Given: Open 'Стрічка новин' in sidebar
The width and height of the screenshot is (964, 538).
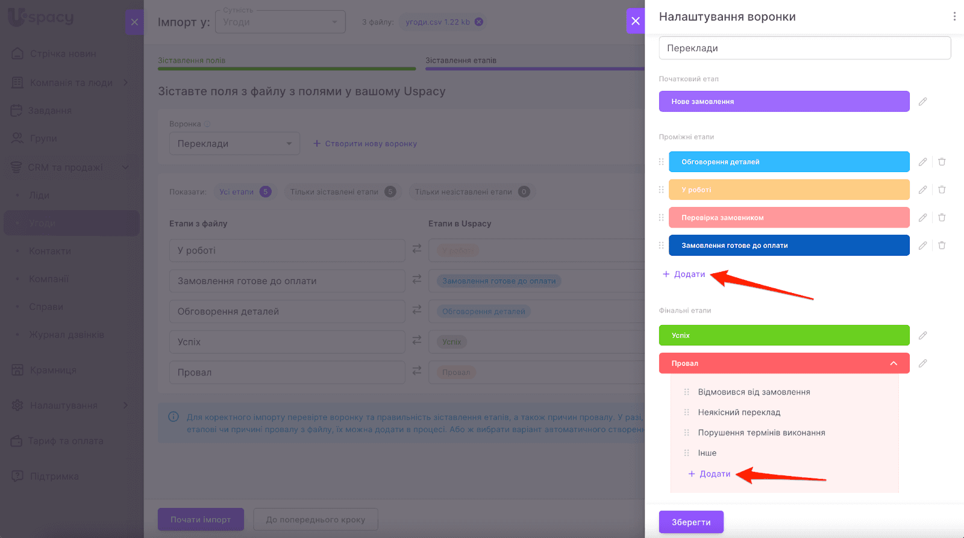Looking at the screenshot, I should click(63, 54).
